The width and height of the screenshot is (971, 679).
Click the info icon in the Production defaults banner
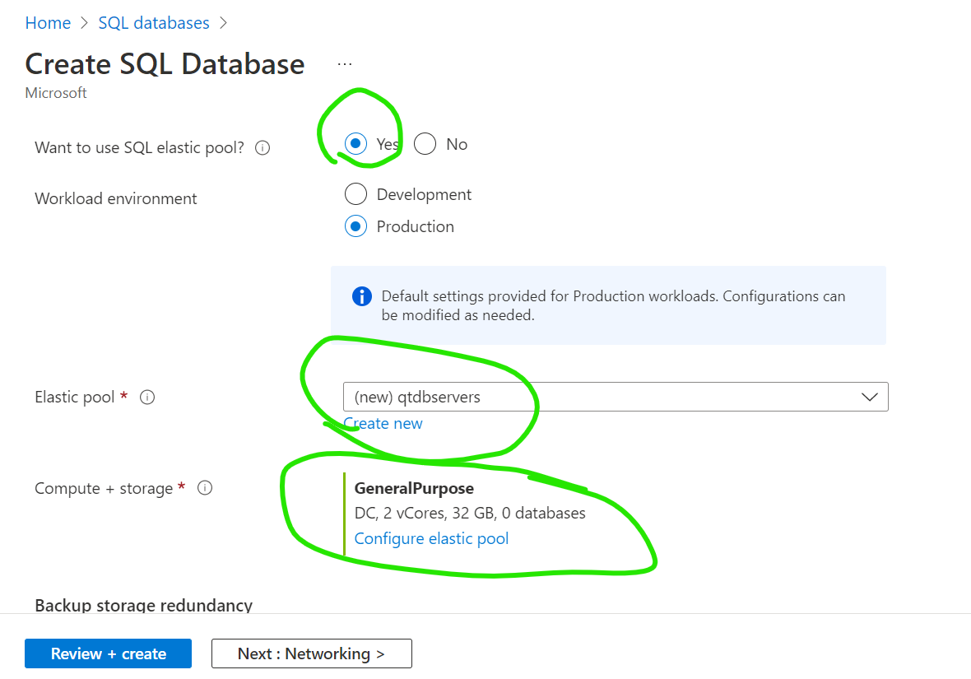click(x=361, y=296)
